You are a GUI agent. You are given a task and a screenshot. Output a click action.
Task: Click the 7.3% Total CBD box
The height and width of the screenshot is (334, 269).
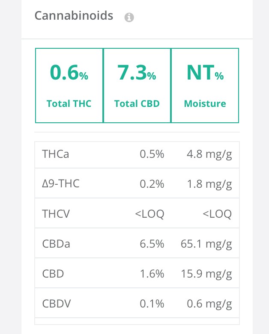(137, 86)
